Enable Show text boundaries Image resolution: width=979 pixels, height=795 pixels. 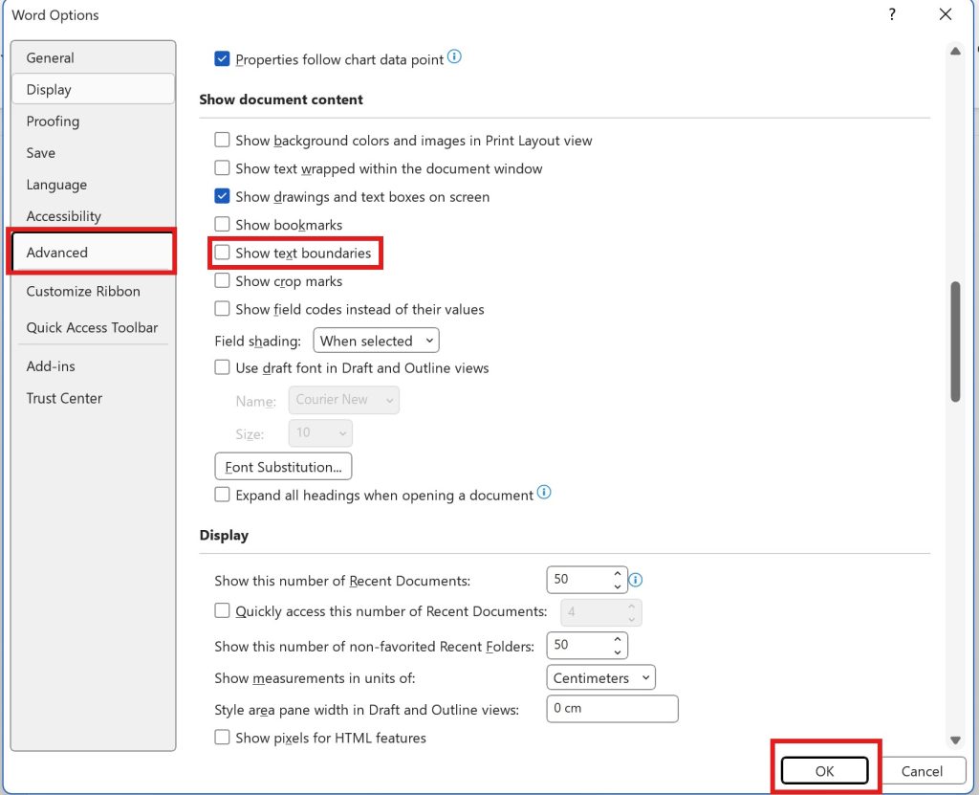click(x=222, y=253)
